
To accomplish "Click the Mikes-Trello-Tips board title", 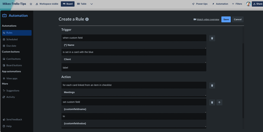I will (14, 4).
